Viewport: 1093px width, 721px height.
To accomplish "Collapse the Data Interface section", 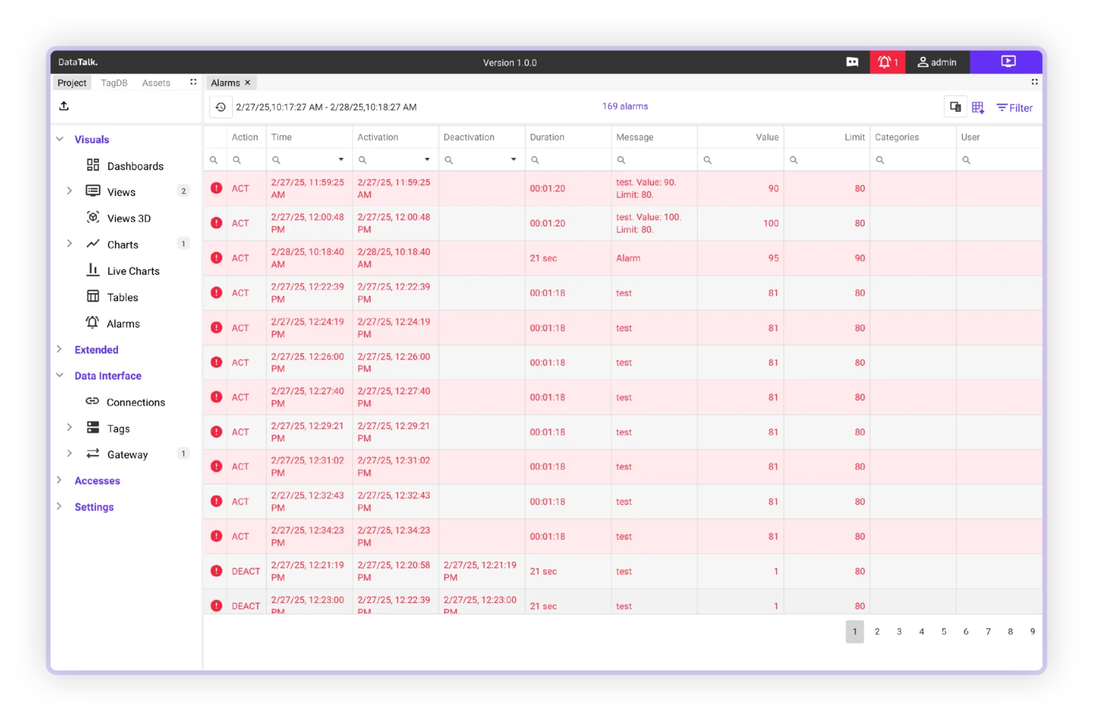I will pyautogui.click(x=60, y=375).
